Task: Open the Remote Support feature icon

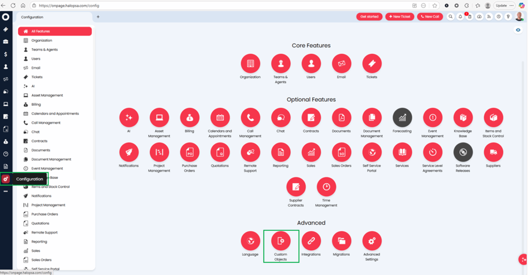Action: click(250, 152)
